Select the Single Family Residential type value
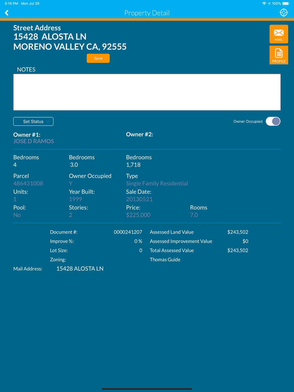 coord(157,183)
